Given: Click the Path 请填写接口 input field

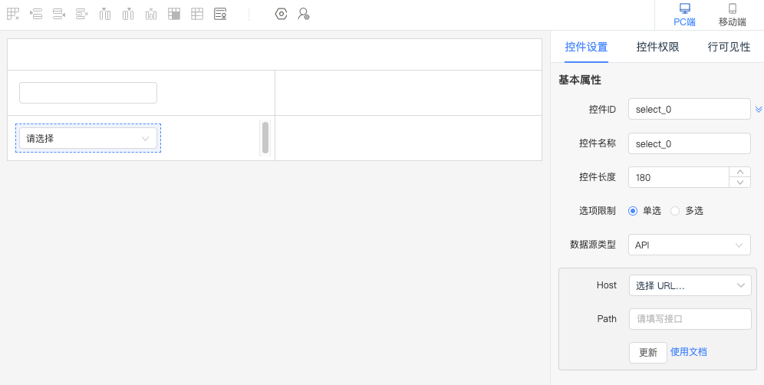Looking at the screenshot, I should click(690, 319).
